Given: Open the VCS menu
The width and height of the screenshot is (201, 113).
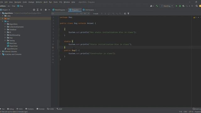Looking at the screenshot, I should pos(61,2).
